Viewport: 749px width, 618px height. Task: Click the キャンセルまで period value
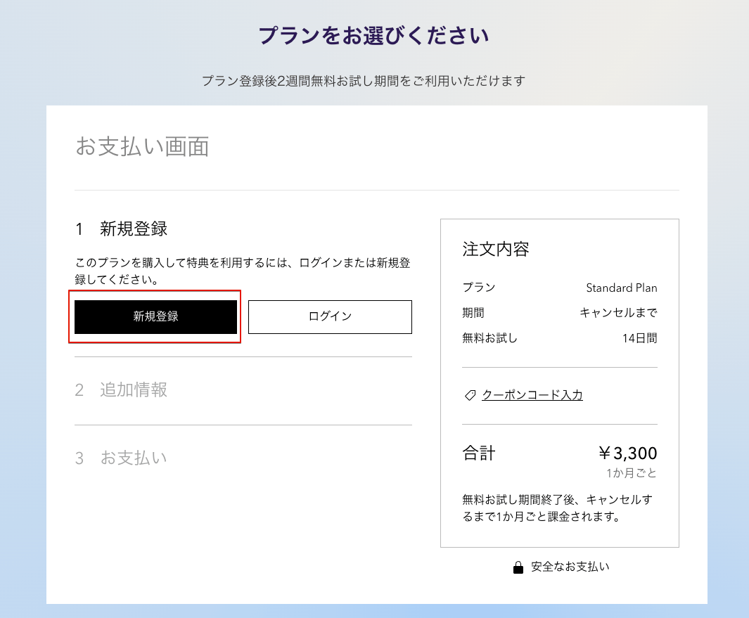click(x=618, y=313)
